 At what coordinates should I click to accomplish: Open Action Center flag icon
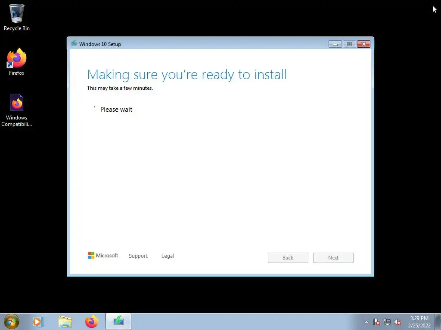377,322
